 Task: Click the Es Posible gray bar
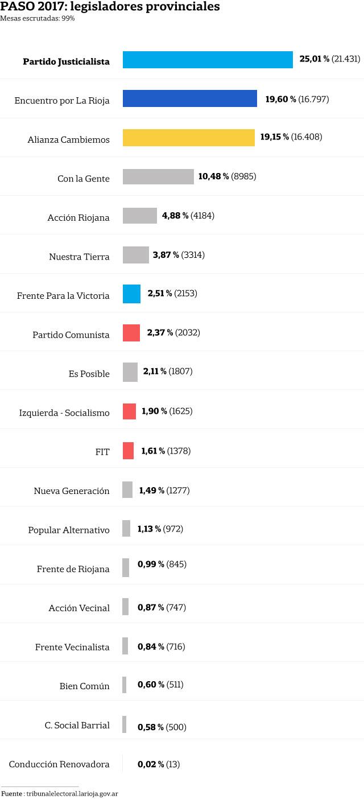[x=130, y=372]
